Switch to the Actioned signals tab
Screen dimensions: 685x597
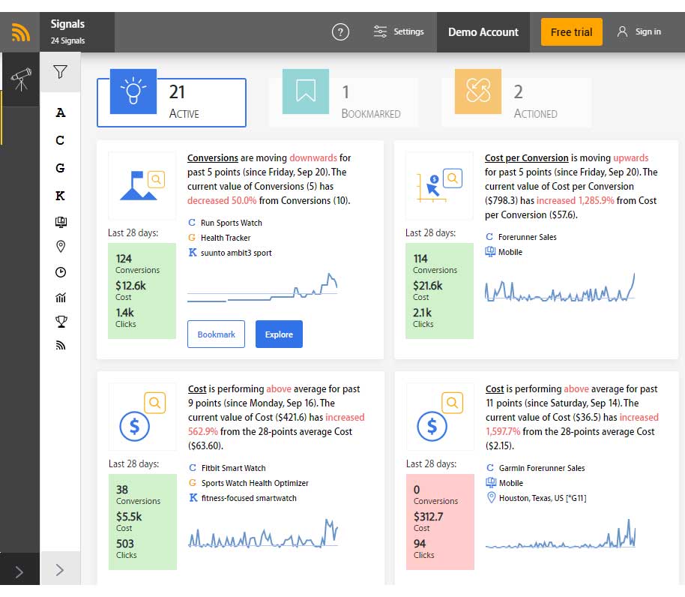[x=516, y=101]
